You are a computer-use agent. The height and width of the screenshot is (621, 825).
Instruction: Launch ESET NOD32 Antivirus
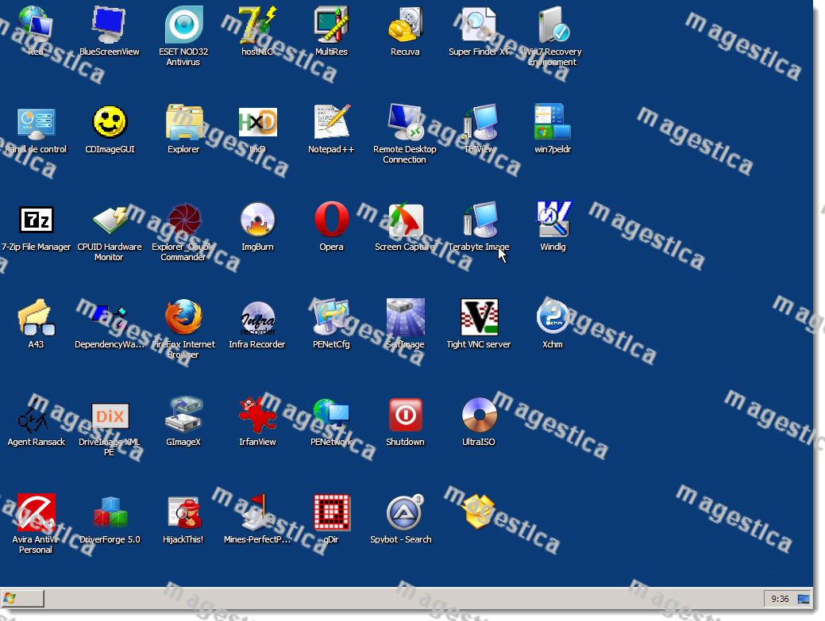[183, 25]
